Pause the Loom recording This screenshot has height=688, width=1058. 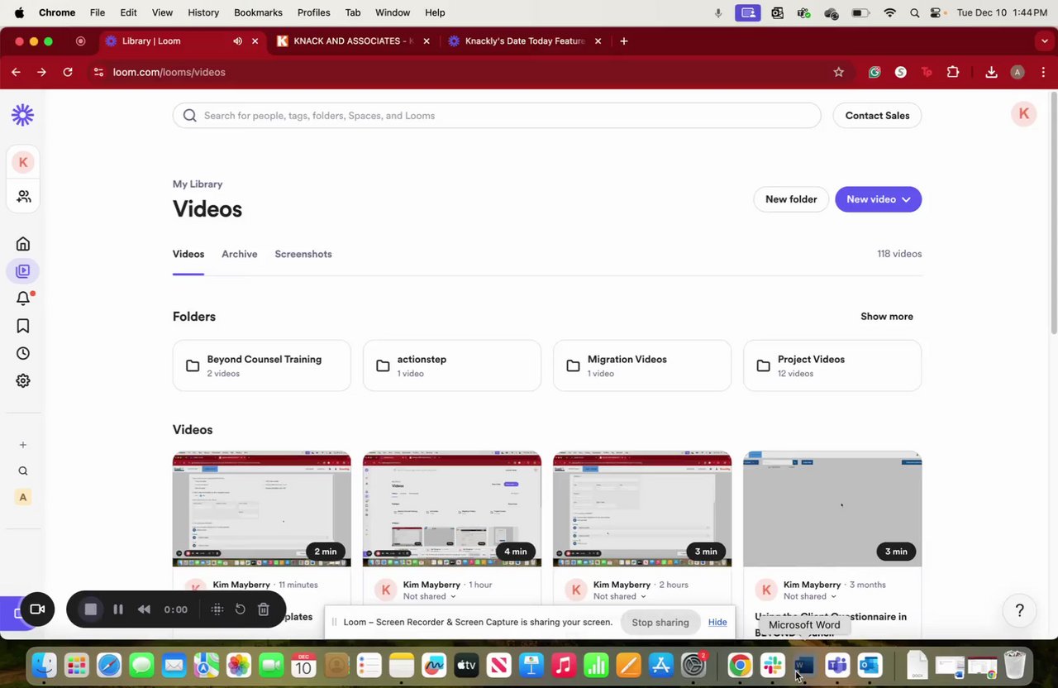[x=118, y=609]
